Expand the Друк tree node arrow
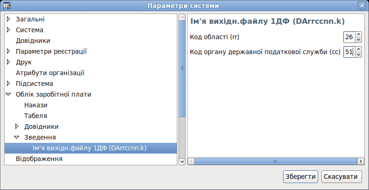Screen dimensions: 369x190 [9, 62]
